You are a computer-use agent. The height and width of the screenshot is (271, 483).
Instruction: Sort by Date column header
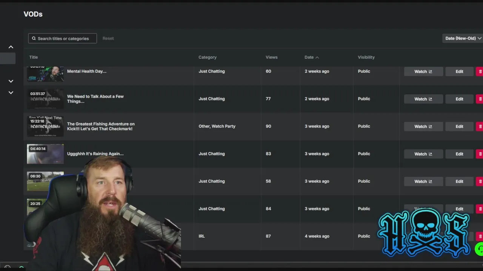[x=312, y=57]
